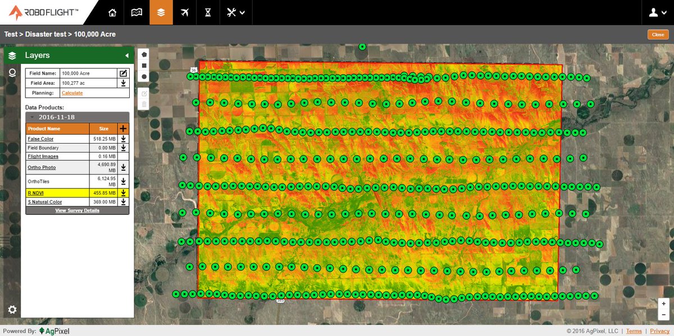The width and height of the screenshot is (674, 336).
Task: Open the hourglass processing queue icon
Action: pos(208,12)
